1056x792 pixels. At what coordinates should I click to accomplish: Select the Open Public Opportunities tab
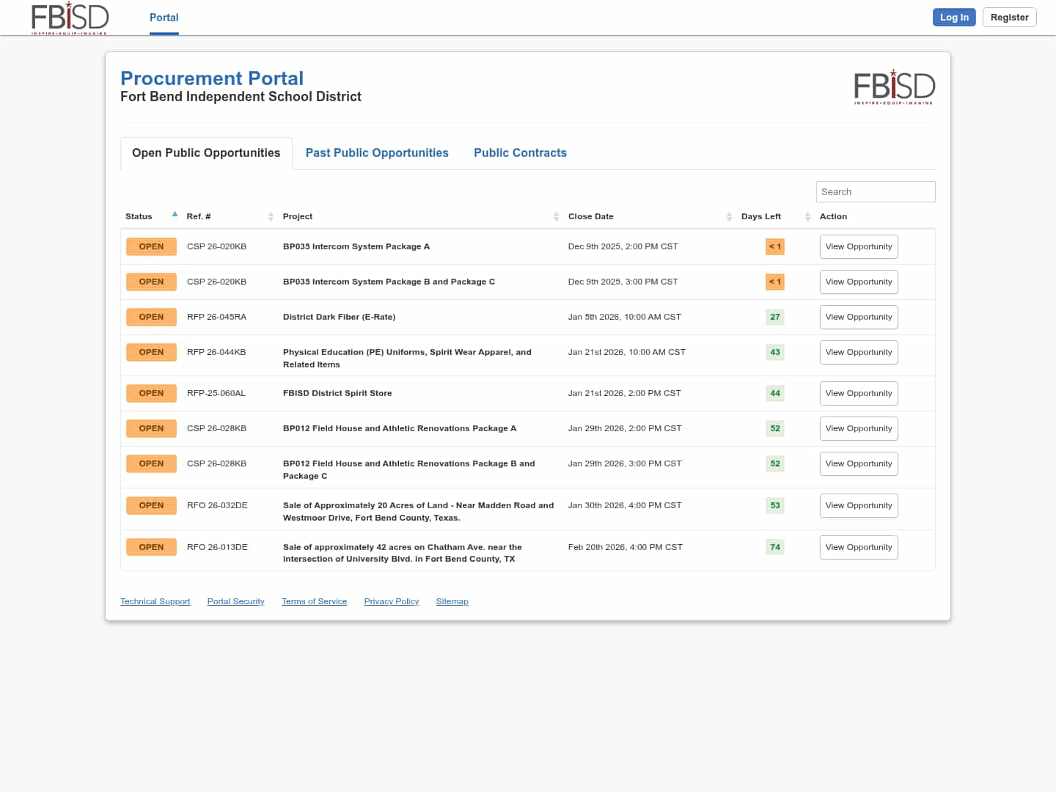tap(206, 153)
